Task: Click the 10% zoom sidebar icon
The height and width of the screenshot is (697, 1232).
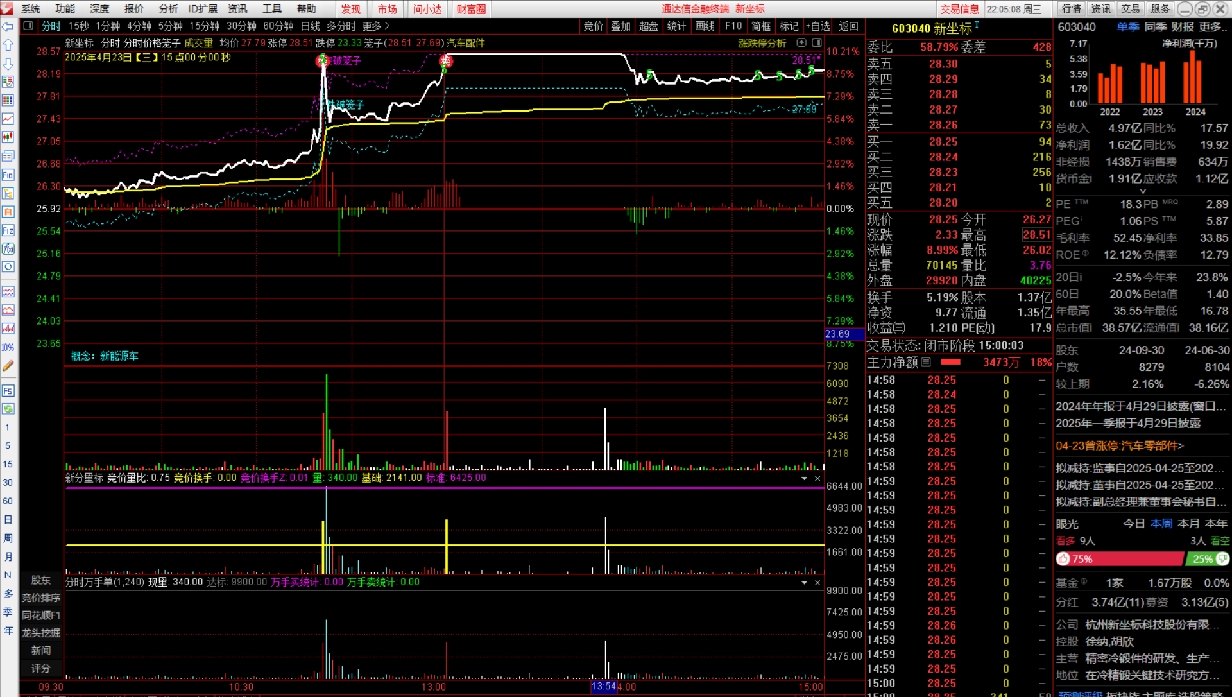Action: [8, 347]
